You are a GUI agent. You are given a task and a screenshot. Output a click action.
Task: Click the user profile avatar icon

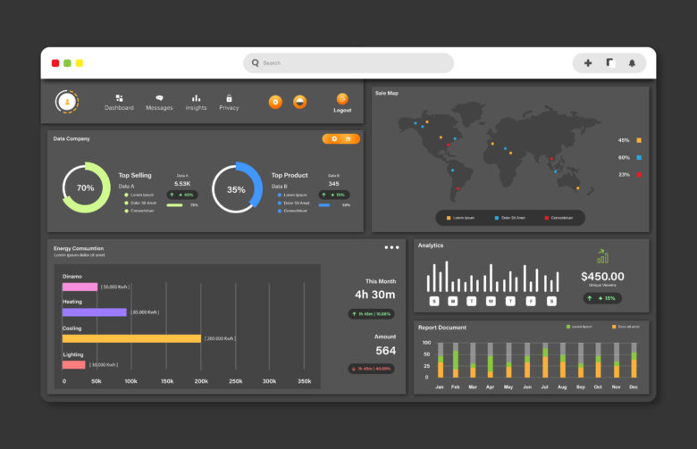tap(67, 102)
